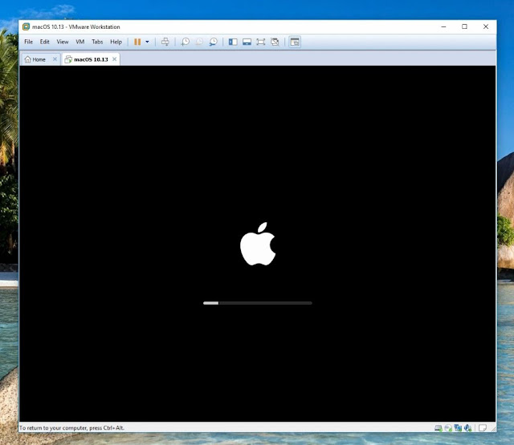Switch to Unity mode

[275, 42]
